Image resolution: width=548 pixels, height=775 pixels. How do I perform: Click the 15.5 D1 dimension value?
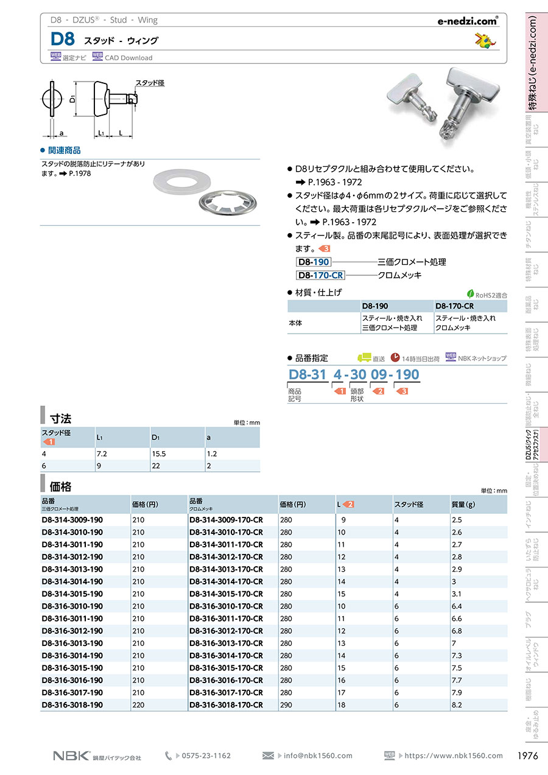[158, 454]
